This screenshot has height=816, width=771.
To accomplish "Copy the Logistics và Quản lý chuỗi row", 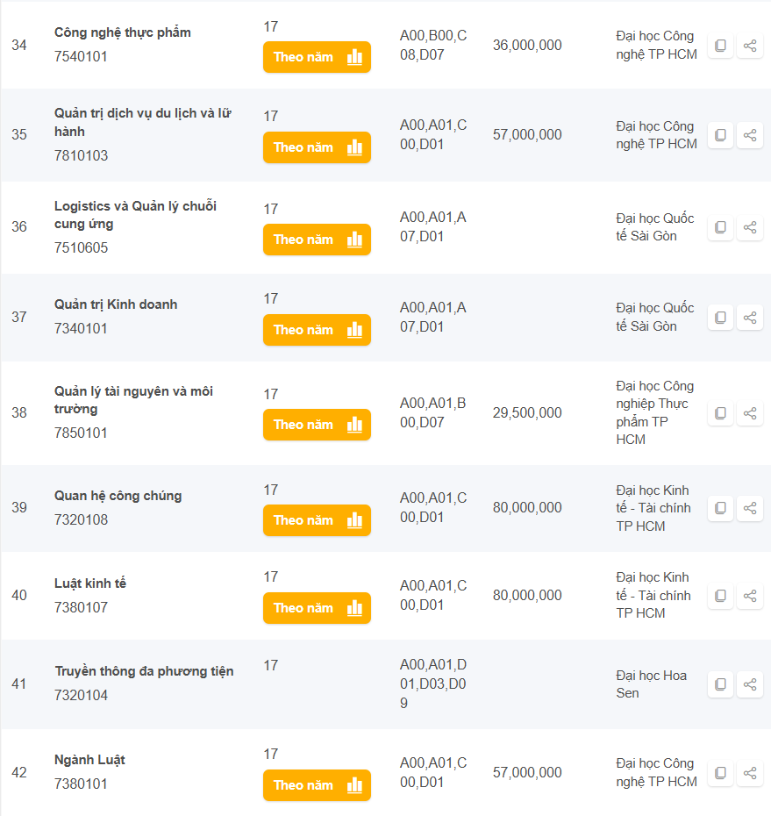I will click(x=720, y=227).
